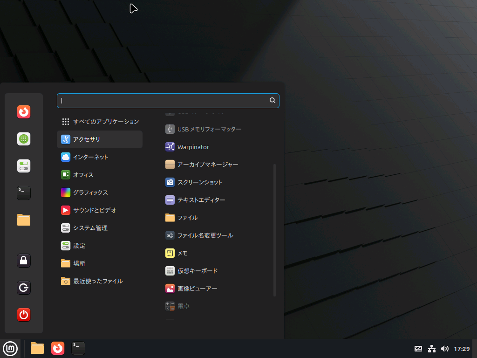Image resolution: width=477 pixels, height=358 pixels.
Task: Open the Warpinator application
Action: (x=193, y=147)
